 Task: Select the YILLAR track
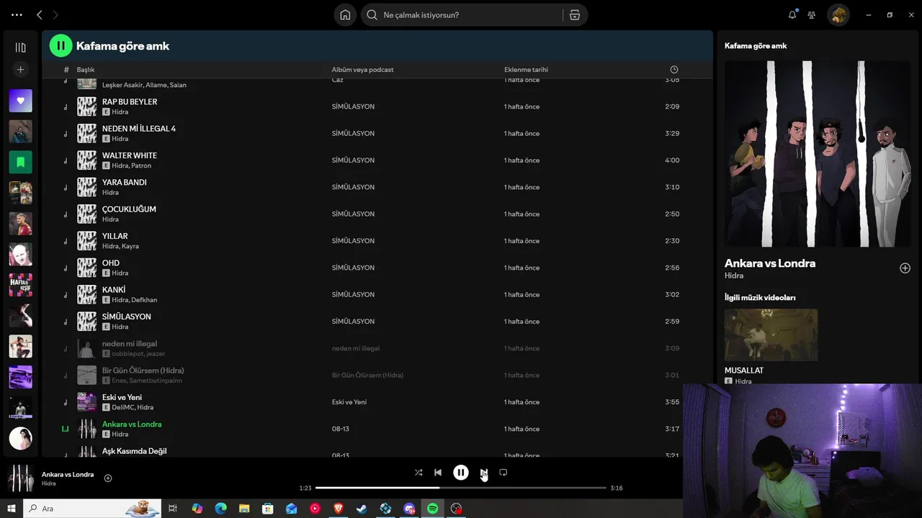(115, 236)
